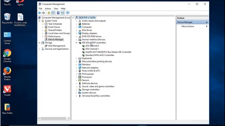
Task: Select Software devices category
Action: [x=90, y=83]
